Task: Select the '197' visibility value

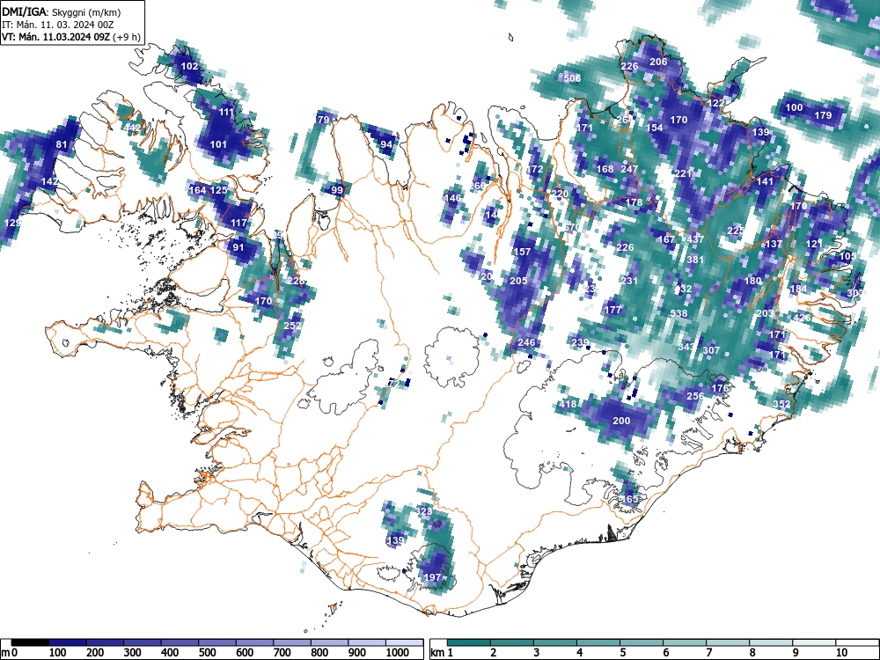Action: pos(432,577)
